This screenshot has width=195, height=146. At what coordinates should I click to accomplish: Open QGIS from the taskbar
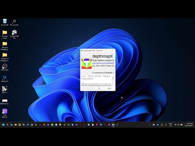[68, 125]
